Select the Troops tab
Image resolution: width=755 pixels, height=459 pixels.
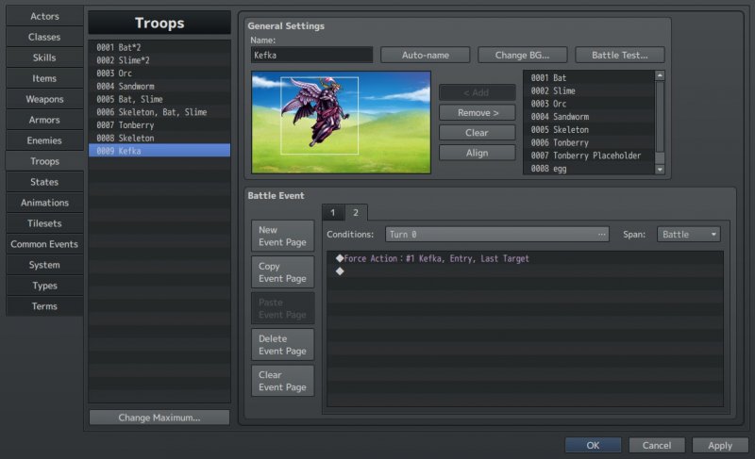coord(44,161)
